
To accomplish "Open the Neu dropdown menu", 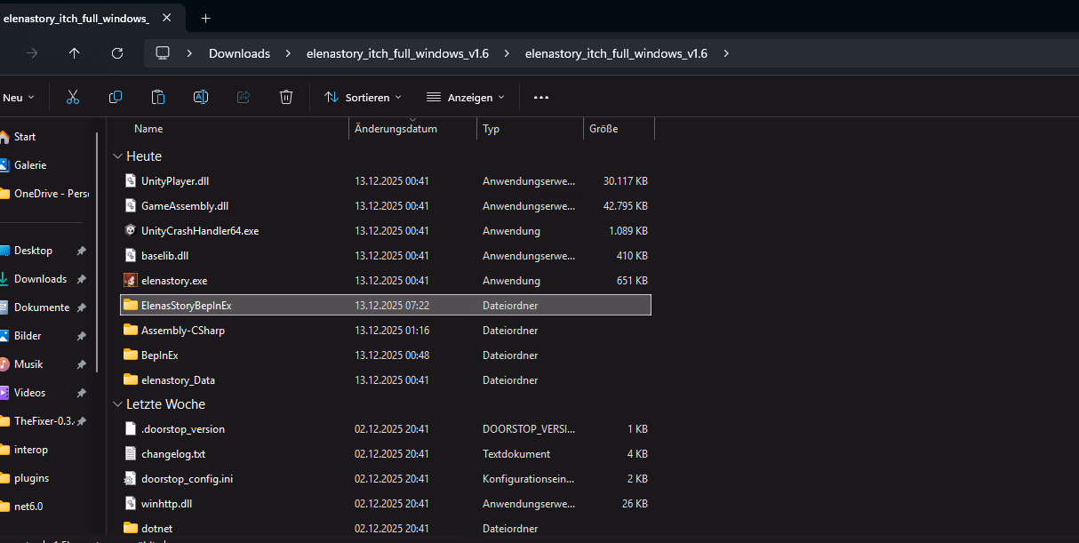I will click(18, 97).
